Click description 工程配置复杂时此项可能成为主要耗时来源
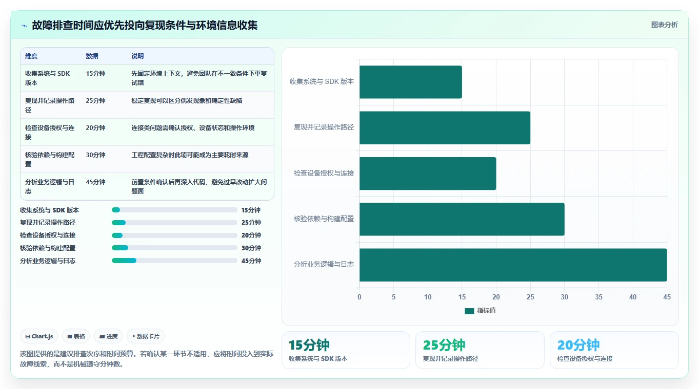The image size is (699, 389). point(190,155)
